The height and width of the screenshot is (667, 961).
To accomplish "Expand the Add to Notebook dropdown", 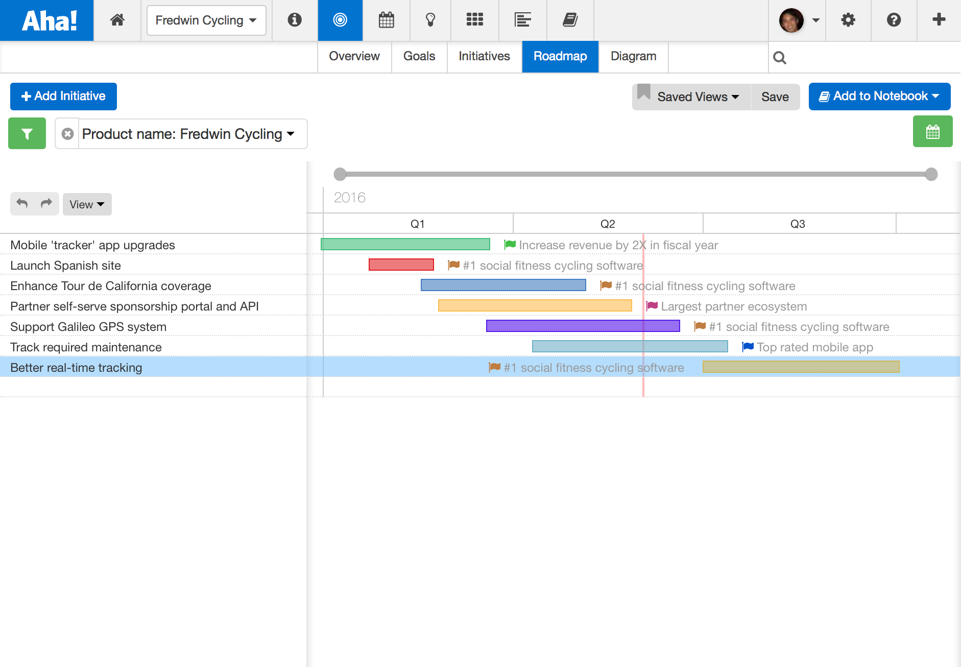I will tap(879, 96).
